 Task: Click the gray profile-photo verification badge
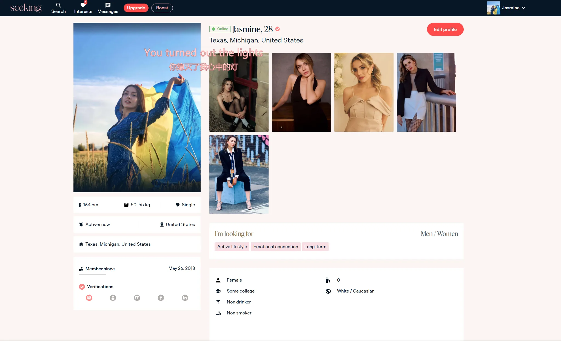point(113,298)
